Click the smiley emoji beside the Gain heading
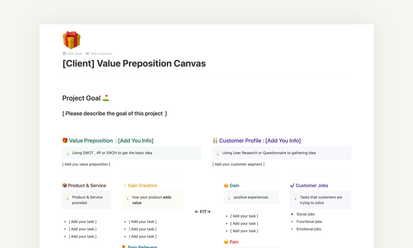This screenshot has width=413, height=248. tap(226, 185)
